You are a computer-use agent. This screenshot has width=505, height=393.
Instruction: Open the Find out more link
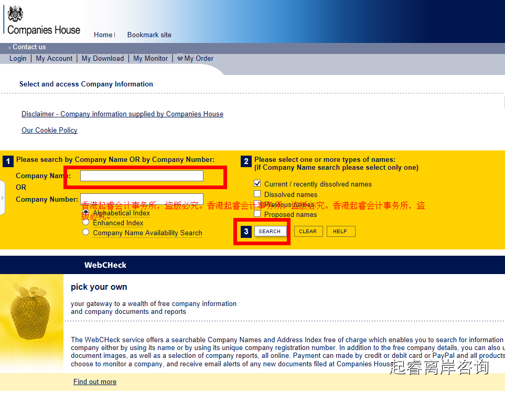point(95,382)
